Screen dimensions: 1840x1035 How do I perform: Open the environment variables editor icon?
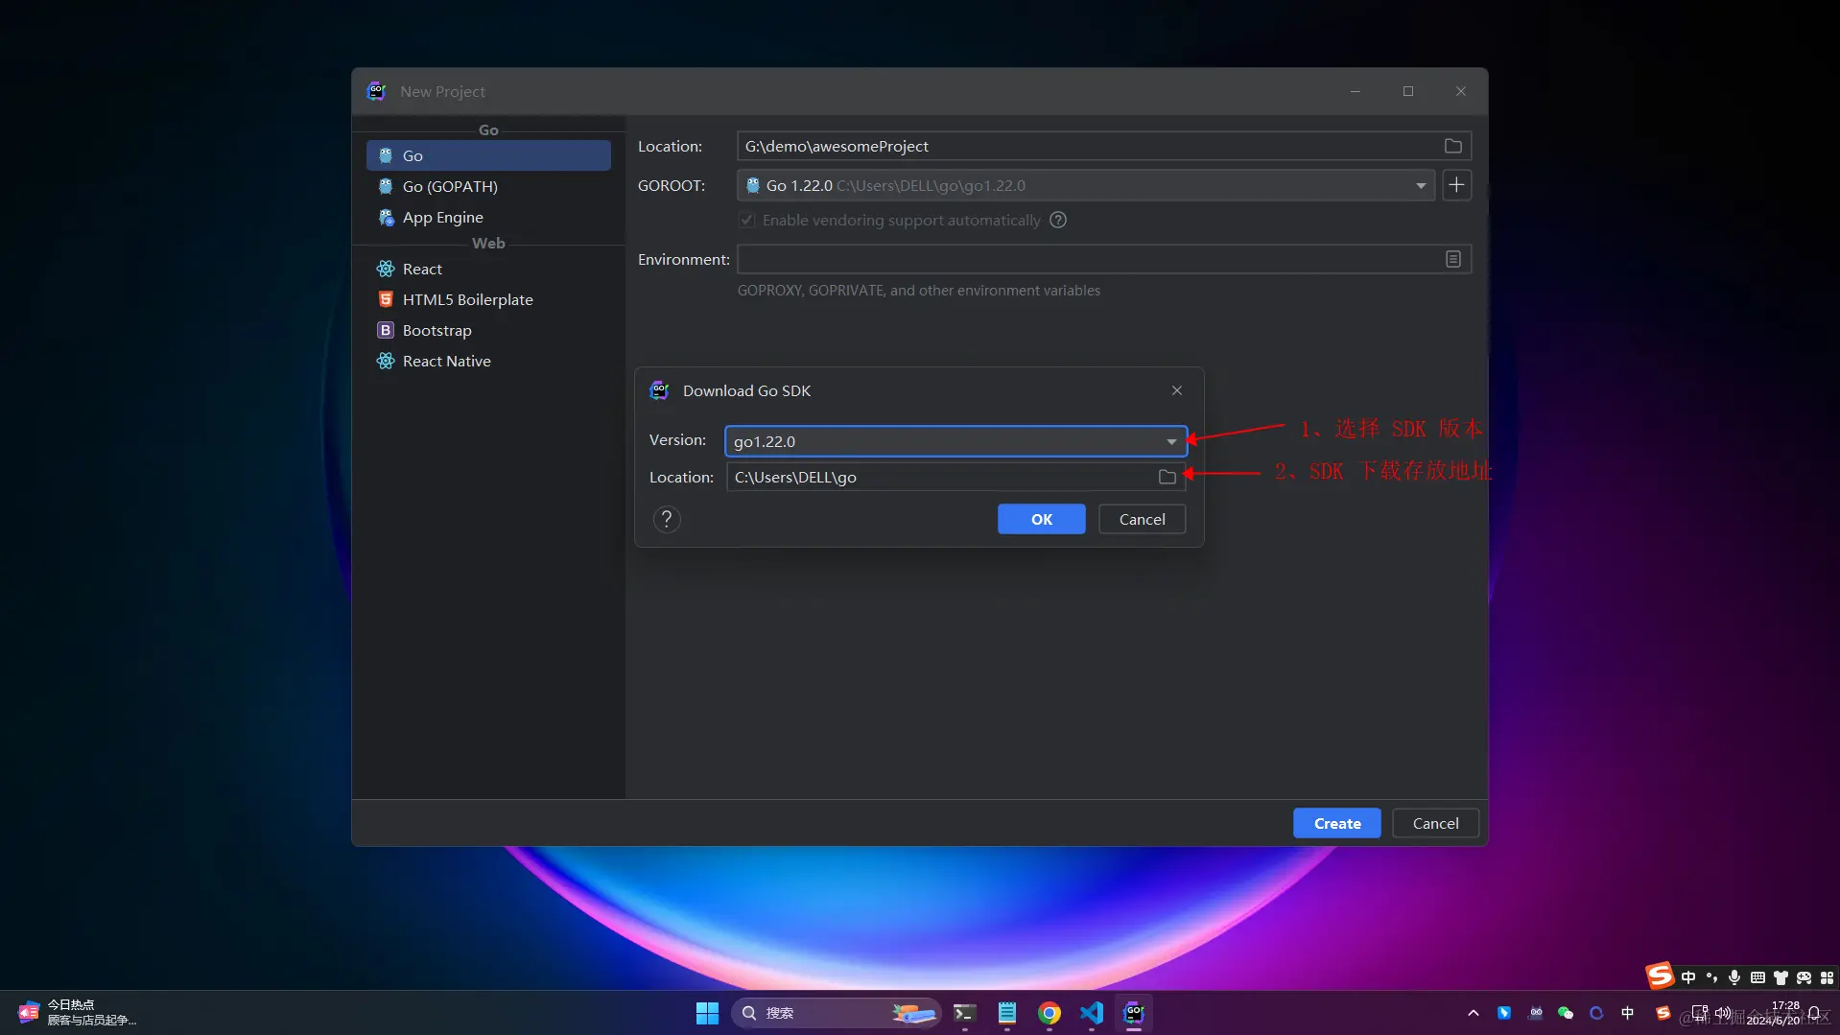click(x=1452, y=259)
